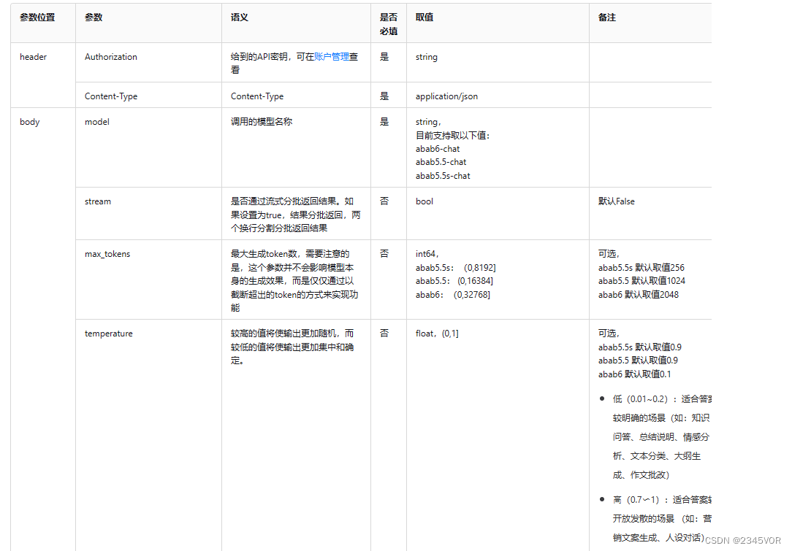
Task: Click abab5.5 默认取值1024 note
Action: click(x=641, y=280)
